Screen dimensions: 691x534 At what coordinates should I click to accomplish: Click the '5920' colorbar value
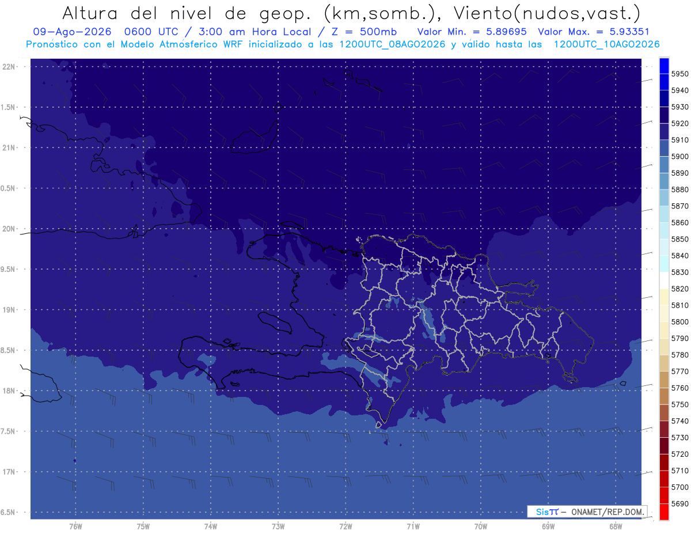click(x=679, y=123)
